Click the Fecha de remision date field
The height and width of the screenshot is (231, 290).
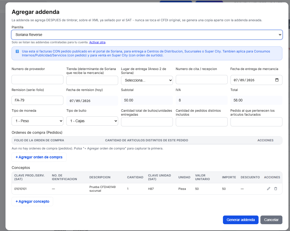92,101
